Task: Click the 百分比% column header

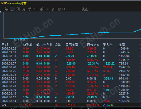Action: pos(93,45)
